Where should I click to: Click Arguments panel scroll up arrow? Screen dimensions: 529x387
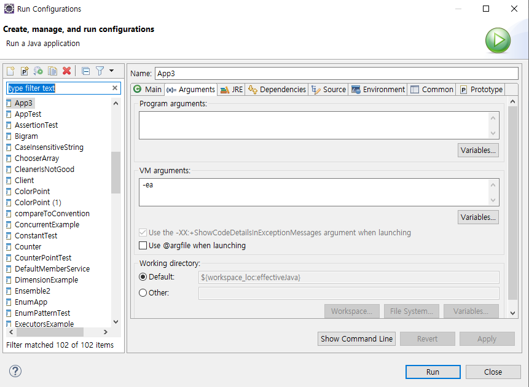point(513,101)
